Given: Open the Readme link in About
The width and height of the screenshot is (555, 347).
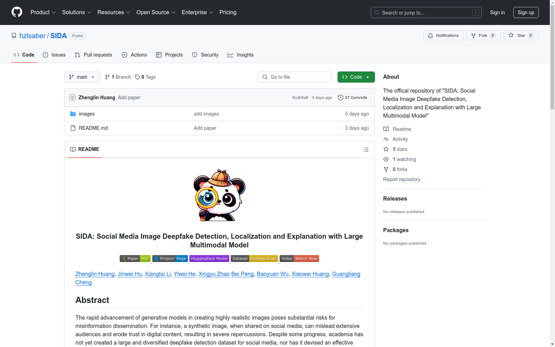Looking at the screenshot, I should (397, 129).
